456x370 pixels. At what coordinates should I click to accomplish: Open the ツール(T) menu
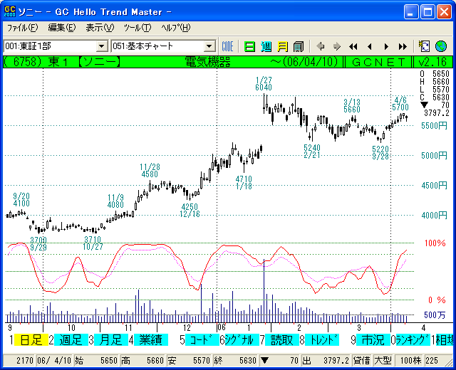[x=138, y=28]
